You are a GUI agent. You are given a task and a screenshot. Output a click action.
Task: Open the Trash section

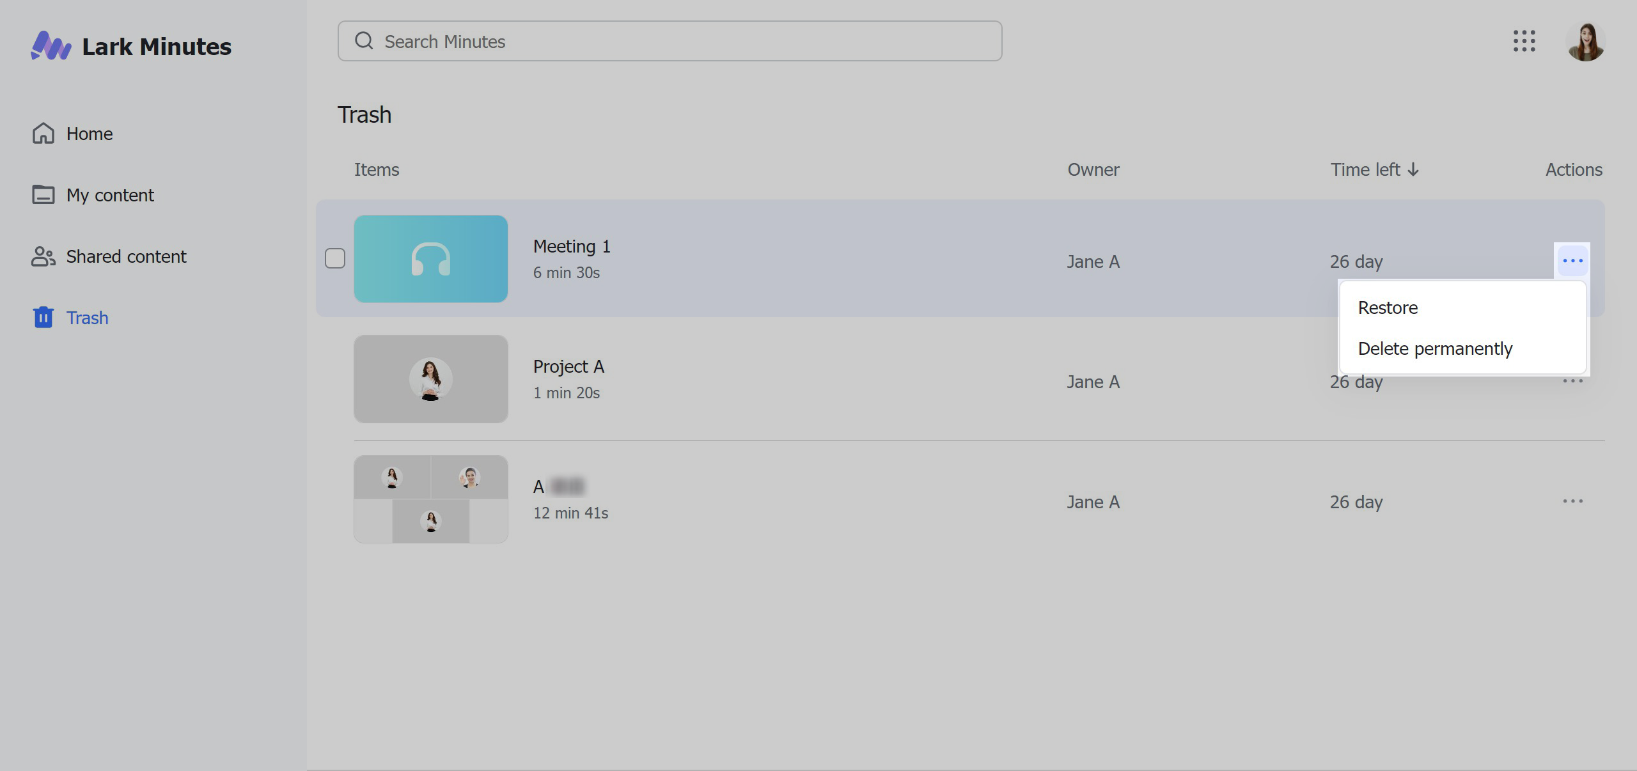pos(87,317)
